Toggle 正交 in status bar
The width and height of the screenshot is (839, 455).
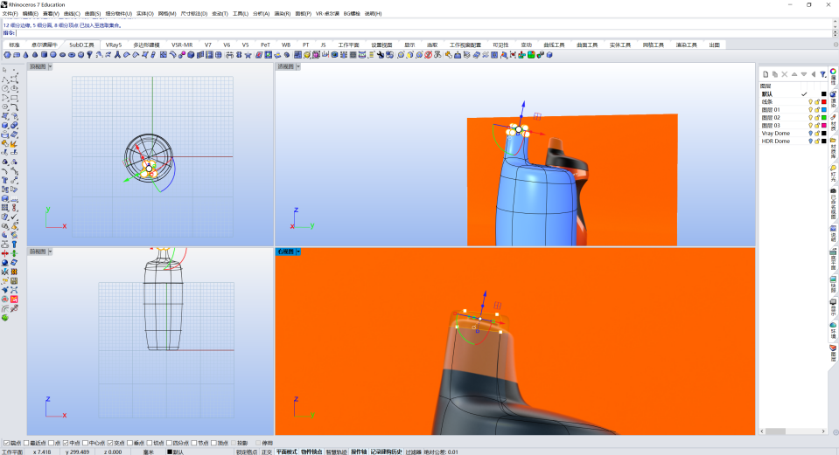tap(267, 452)
